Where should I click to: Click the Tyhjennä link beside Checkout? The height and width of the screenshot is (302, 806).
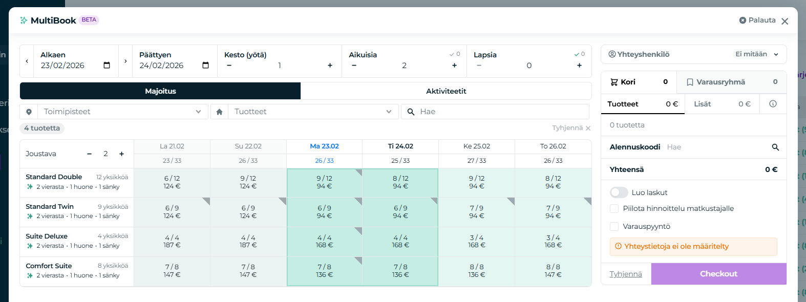point(625,274)
